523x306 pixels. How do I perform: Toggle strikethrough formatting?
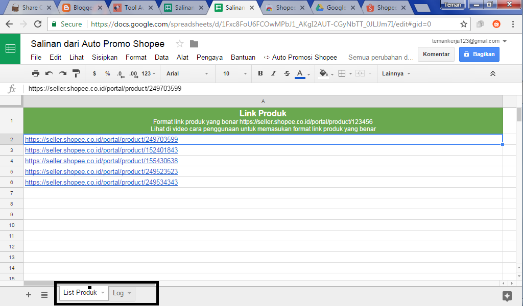[x=287, y=73]
